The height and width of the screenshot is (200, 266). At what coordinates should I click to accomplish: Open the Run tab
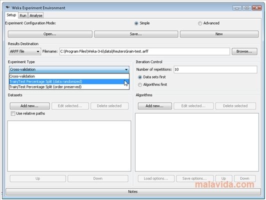point(23,15)
